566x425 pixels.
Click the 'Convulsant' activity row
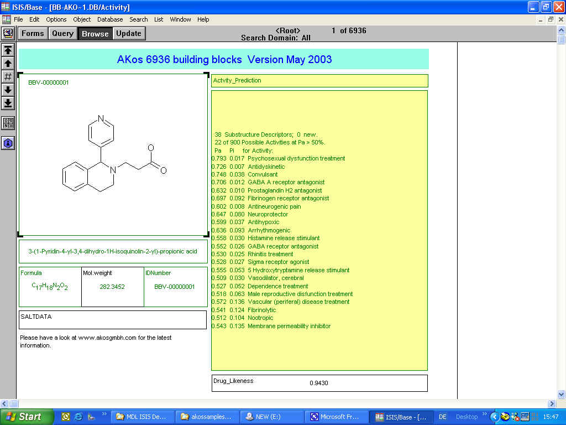click(245, 174)
